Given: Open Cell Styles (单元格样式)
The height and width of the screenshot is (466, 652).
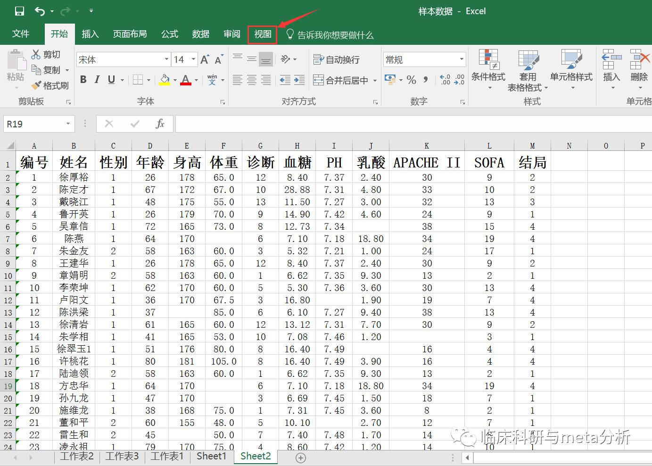Looking at the screenshot, I should [x=571, y=69].
